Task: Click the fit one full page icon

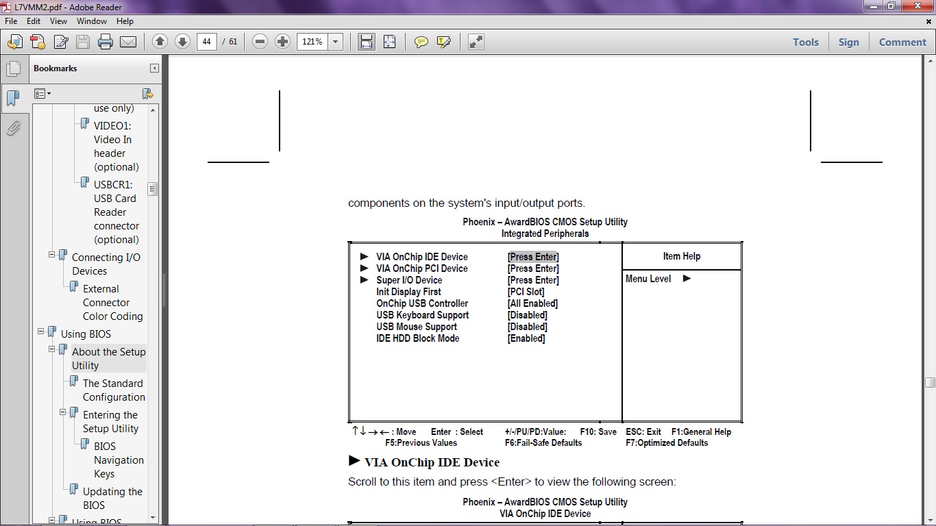Action: point(389,42)
